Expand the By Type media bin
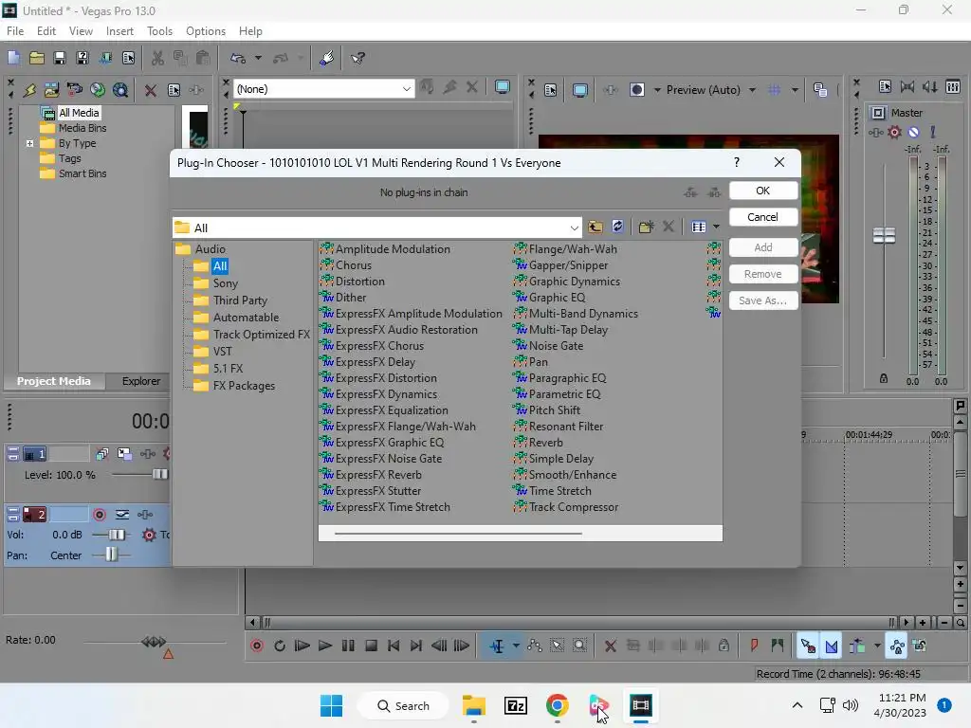 click(x=29, y=143)
